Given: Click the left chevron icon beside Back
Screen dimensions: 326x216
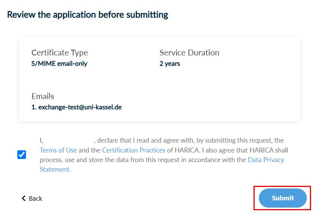Looking at the screenshot, I should (24, 198).
